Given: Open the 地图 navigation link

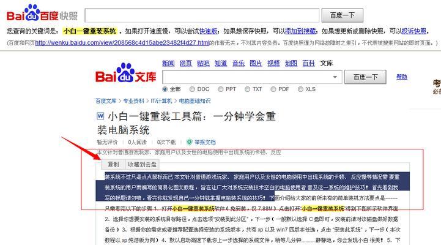Looking at the screenshot, I should point(291,63).
